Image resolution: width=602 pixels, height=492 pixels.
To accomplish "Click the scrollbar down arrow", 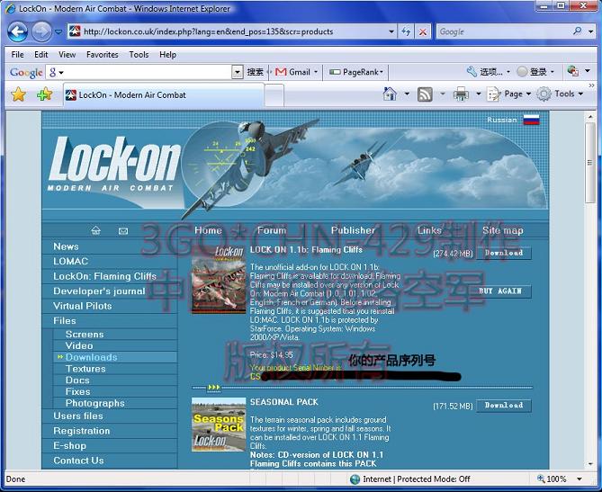I will point(590,463).
